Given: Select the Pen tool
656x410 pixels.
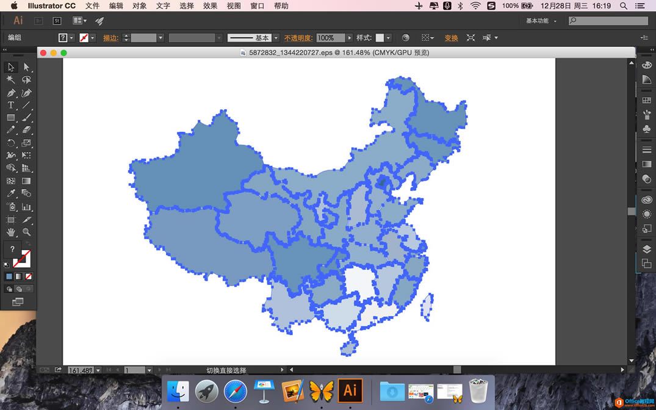Looking at the screenshot, I should tap(10, 93).
